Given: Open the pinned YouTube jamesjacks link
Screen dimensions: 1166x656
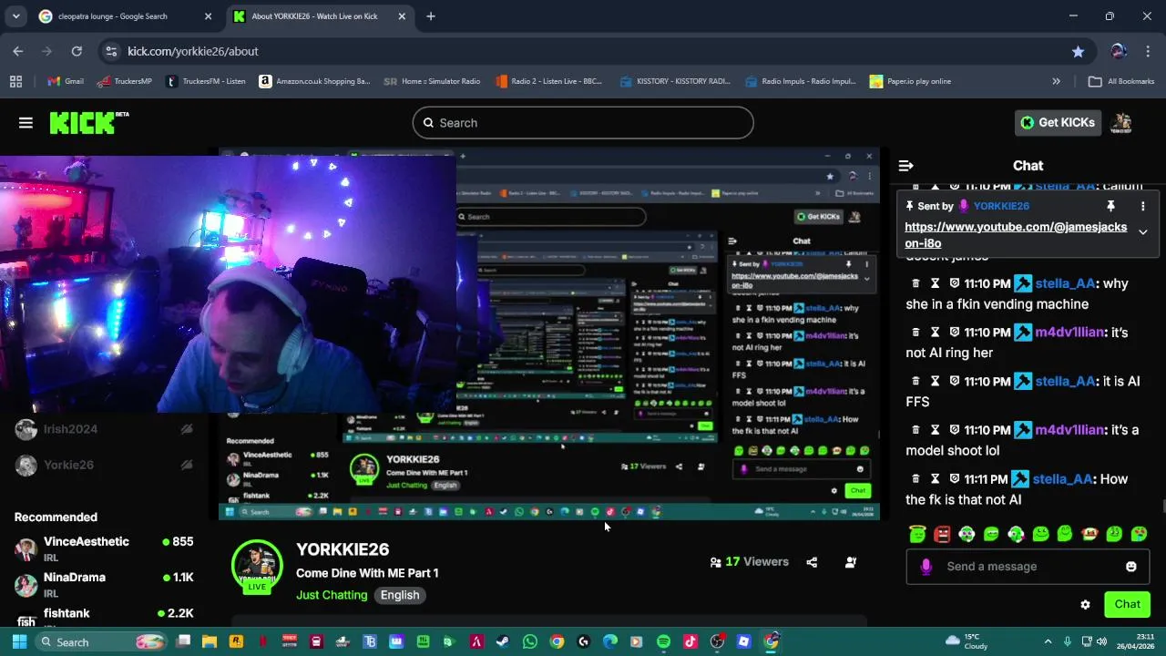Looking at the screenshot, I should tap(1016, 235).
